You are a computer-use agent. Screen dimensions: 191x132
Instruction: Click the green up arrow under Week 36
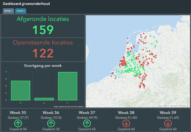coord(51,123)
